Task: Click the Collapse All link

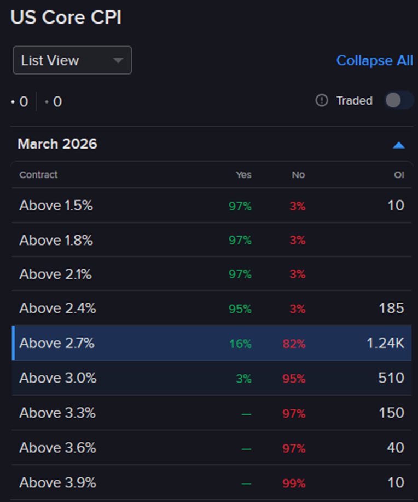Action: [x=374, y=60]
